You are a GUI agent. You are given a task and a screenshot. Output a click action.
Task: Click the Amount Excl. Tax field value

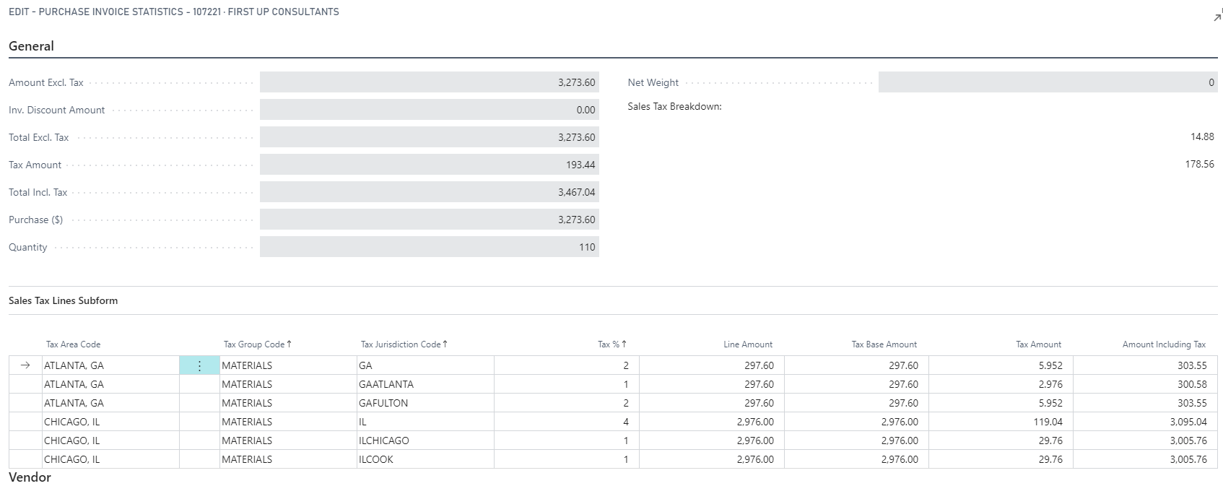pyautogui.click(x=430, y=82)
